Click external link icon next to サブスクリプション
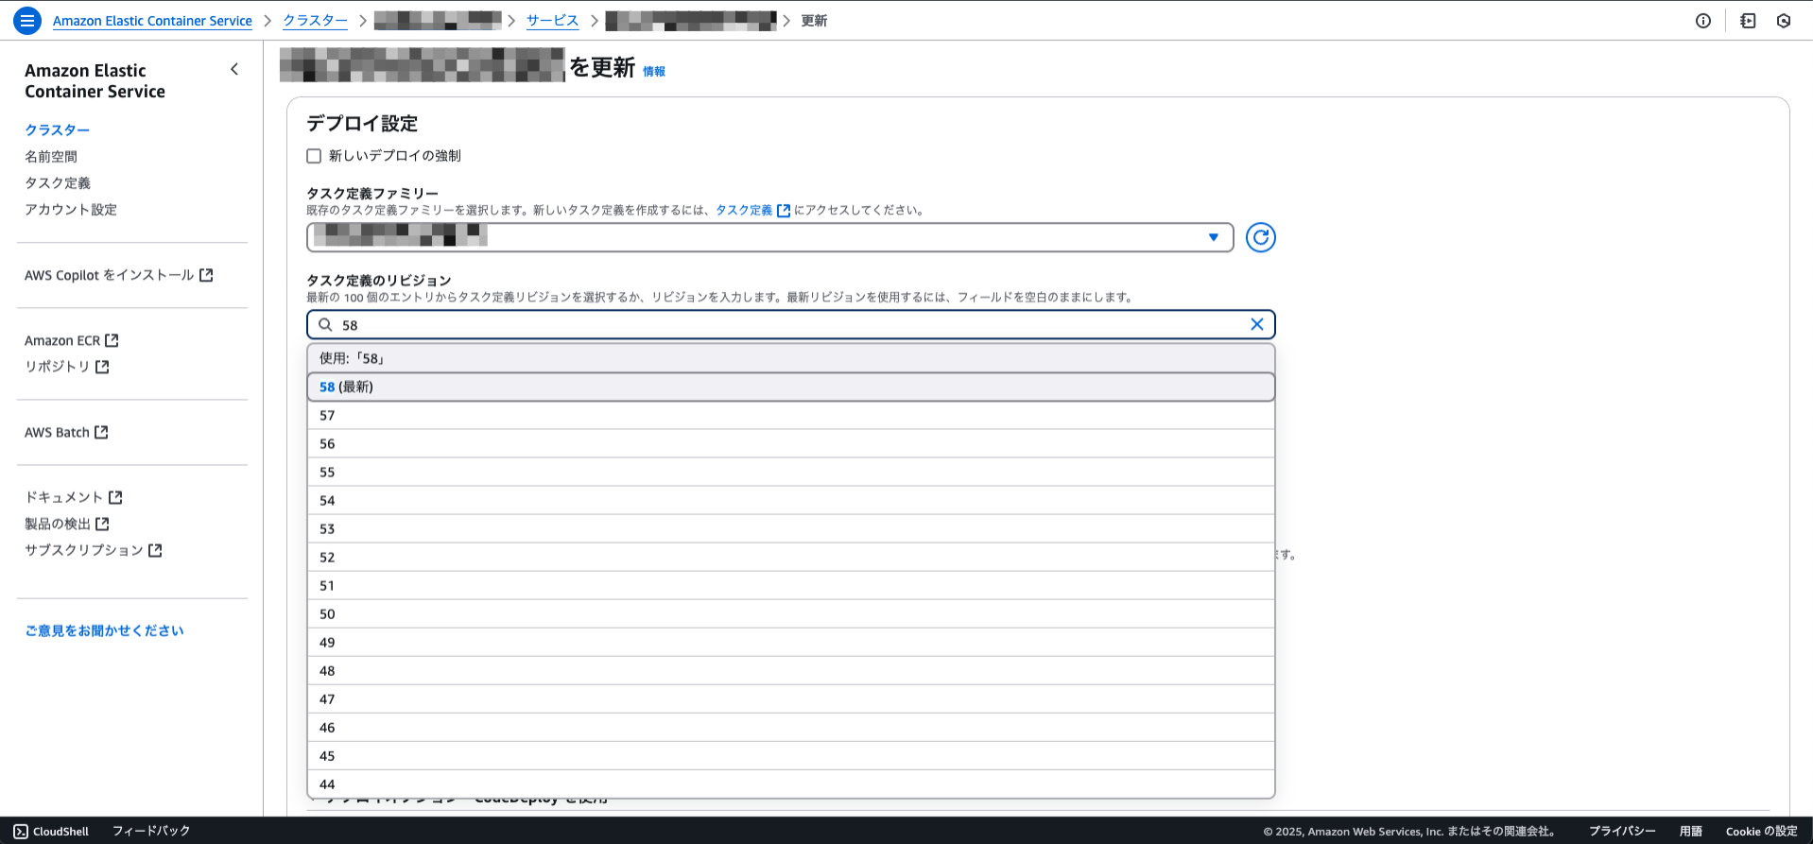This screenshot has width=1813, height=844. coord(155,550)
